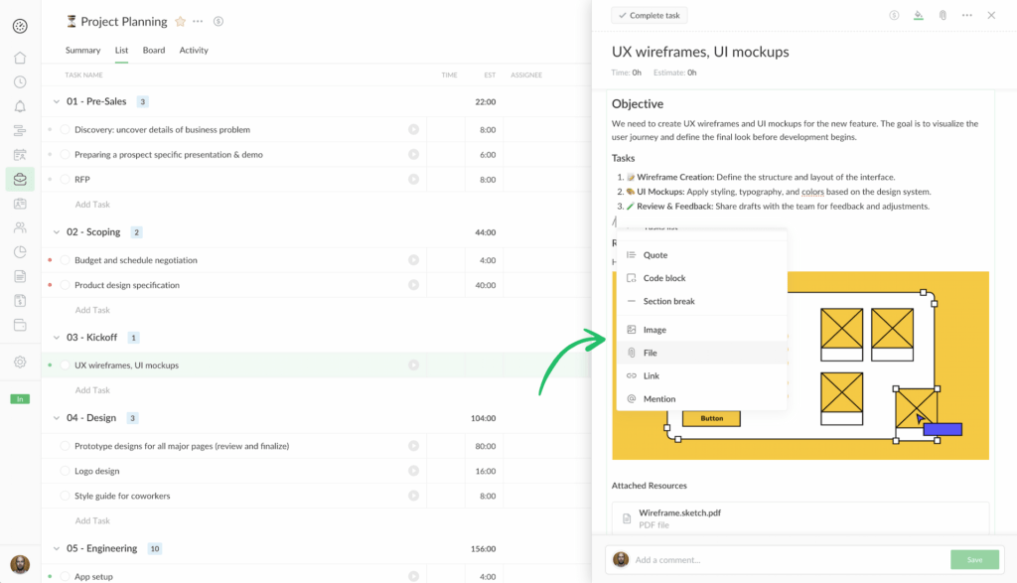Select the cover color paint bucket icon
Screen dimensions: 1017x583
(x=920, y=15)
